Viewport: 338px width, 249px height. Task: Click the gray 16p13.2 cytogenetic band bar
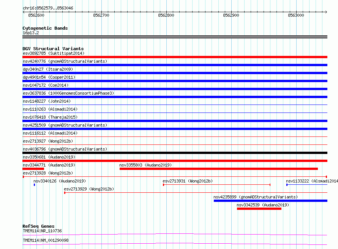pos(175,37)
